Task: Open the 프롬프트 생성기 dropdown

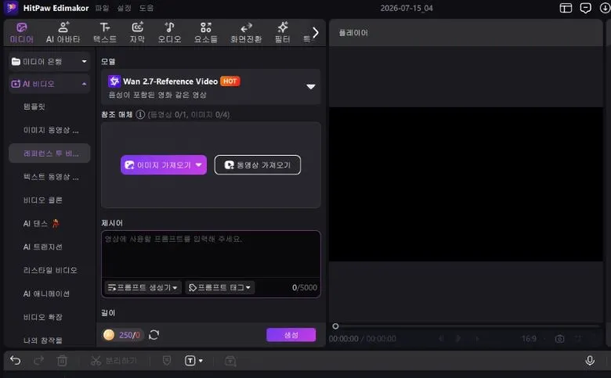Action: coord(143,288)
